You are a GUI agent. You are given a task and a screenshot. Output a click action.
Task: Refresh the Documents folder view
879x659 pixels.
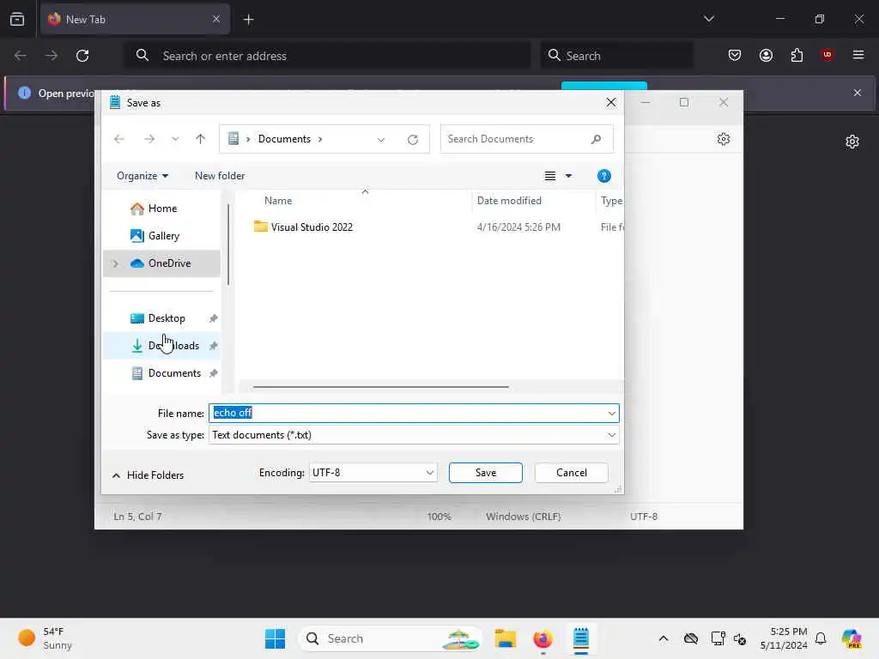coord(413,140)
